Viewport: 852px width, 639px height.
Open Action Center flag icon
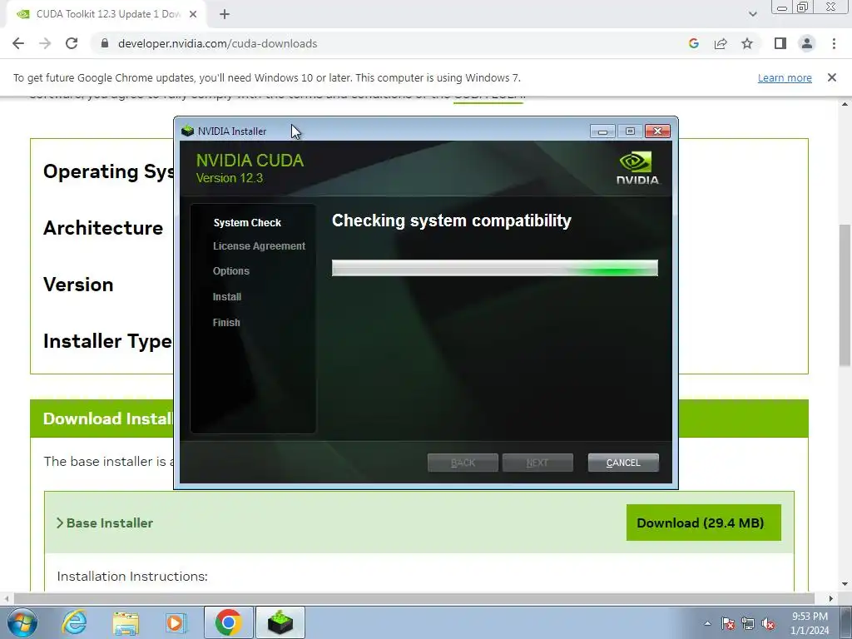(728, 624)
